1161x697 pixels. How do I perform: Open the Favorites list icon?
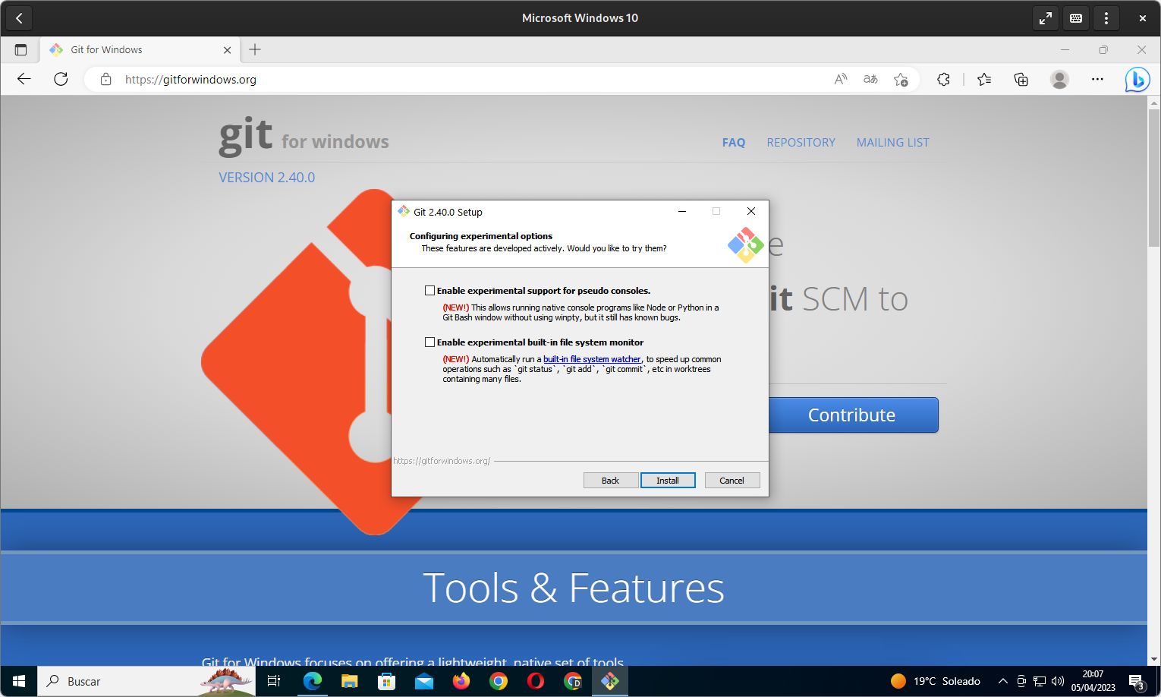984,79
